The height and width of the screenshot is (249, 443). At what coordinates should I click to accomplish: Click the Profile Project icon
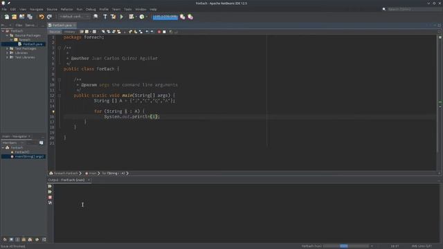(142, 17)
